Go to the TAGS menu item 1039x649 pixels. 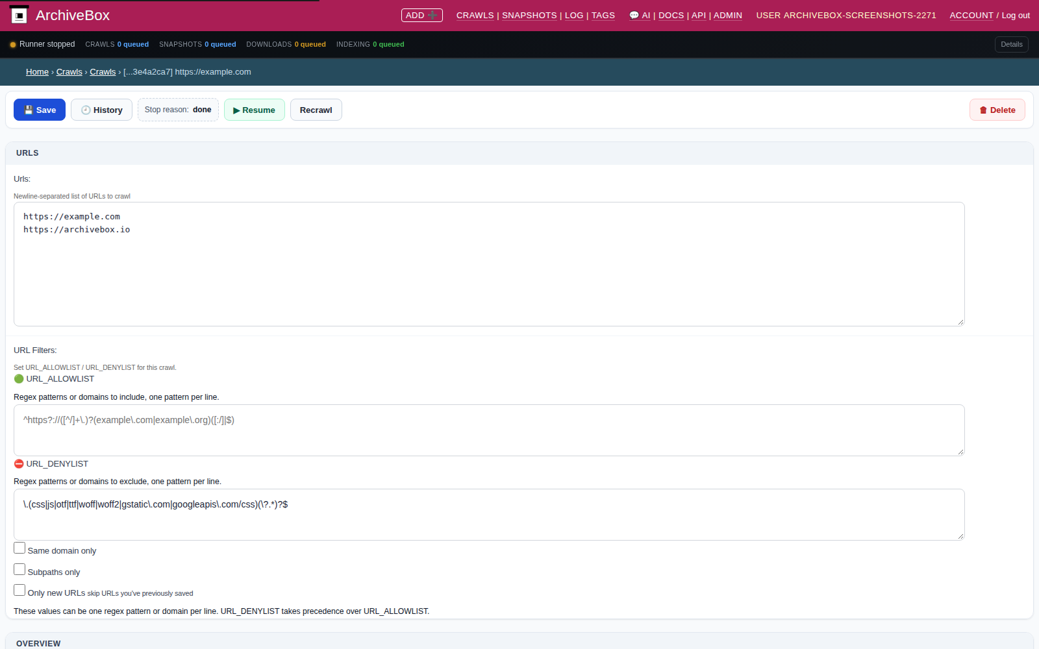click(603, 15)
